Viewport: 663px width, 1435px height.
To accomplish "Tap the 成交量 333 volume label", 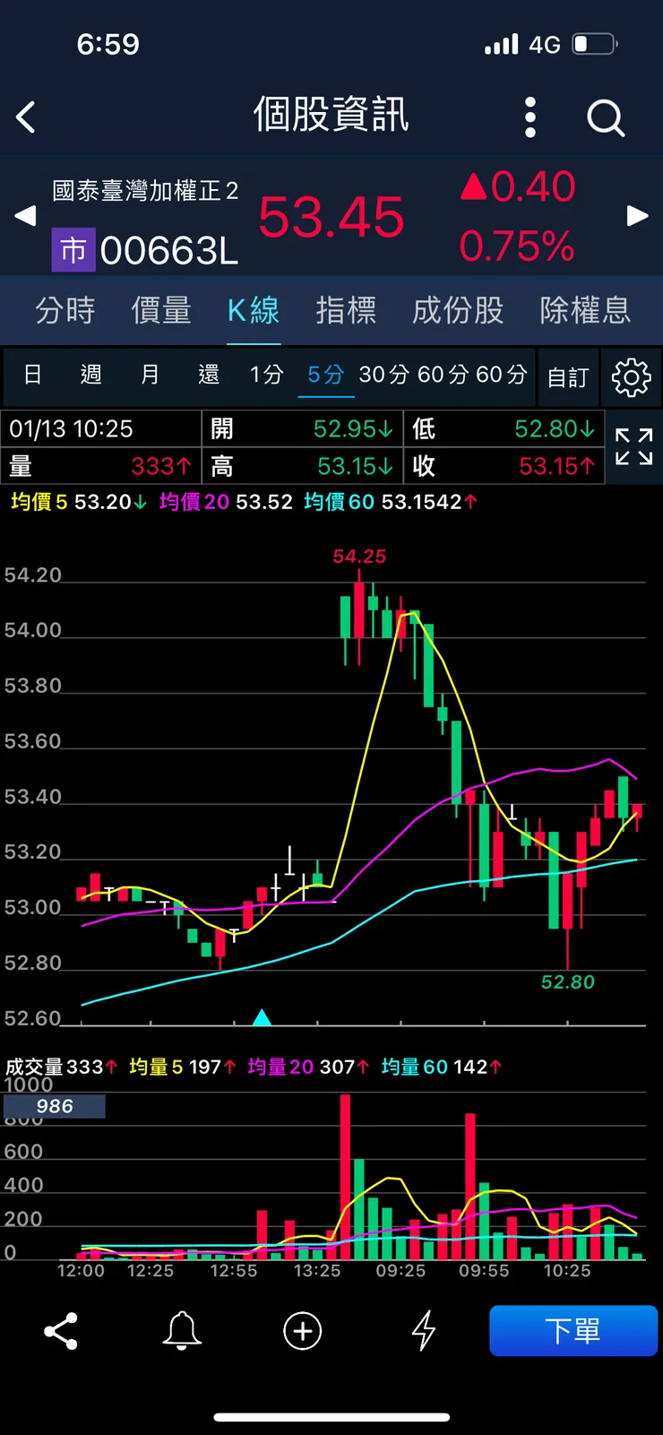I will tap(61, 1067).
